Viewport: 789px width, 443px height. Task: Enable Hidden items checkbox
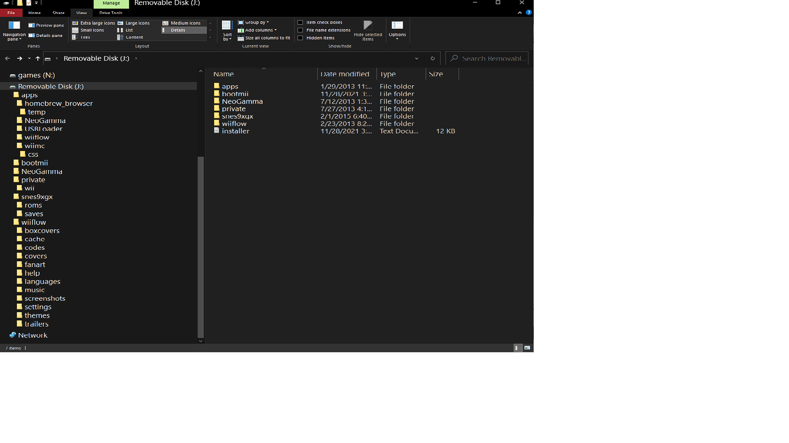tap(300, 38)
